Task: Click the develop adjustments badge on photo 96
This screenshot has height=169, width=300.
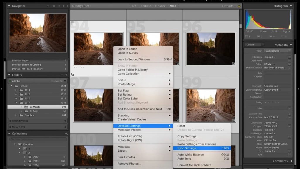Action: pos(233,63)
